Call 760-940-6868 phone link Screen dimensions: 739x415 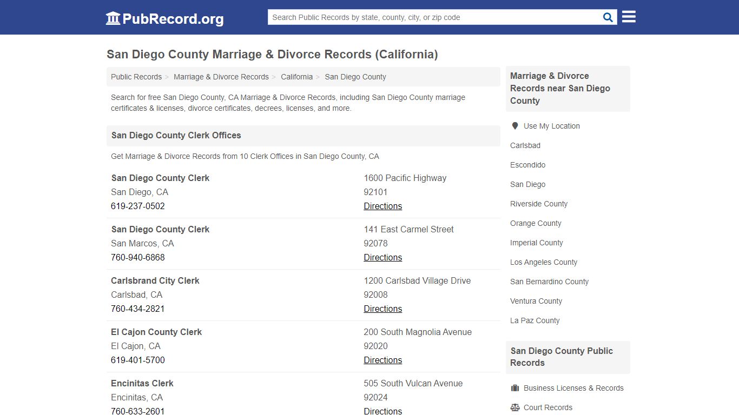pyautogui.click(x=138, y=257)
